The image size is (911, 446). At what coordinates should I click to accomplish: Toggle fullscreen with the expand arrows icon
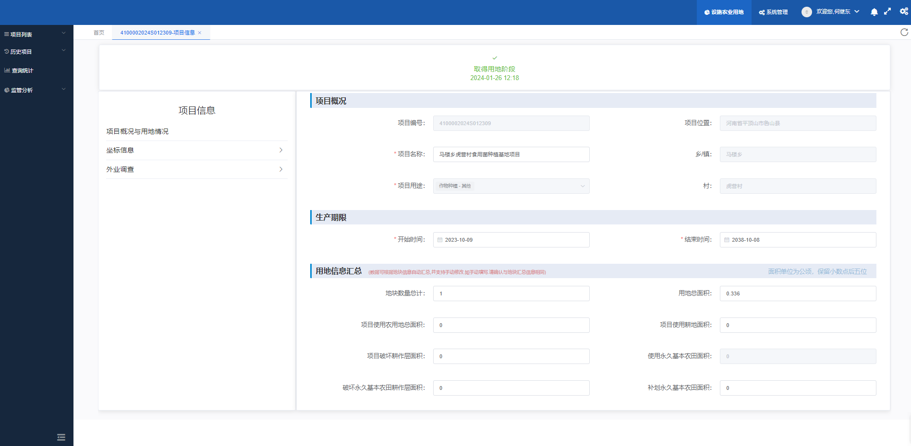click(x=887, y=12)
